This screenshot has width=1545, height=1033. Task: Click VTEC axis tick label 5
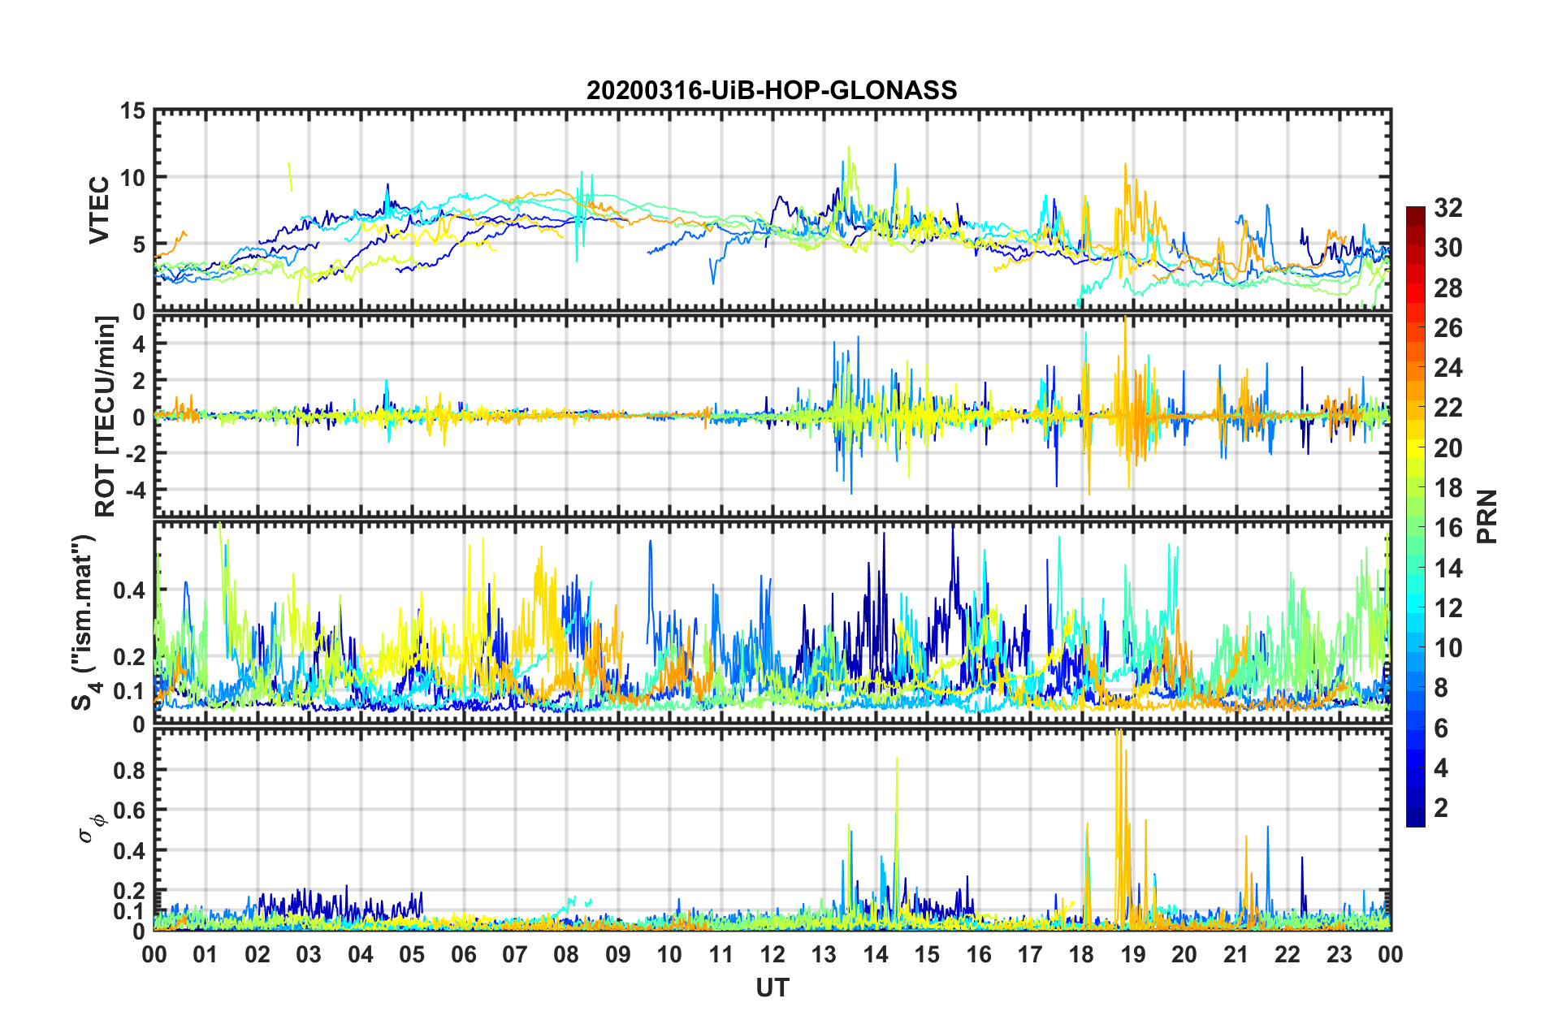[x=139, y=244]
